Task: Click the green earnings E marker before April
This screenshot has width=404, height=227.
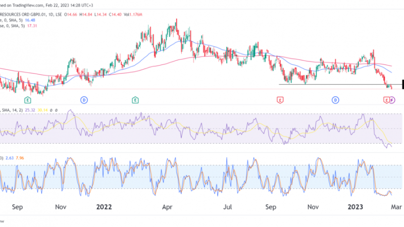Action: point(135,100)
